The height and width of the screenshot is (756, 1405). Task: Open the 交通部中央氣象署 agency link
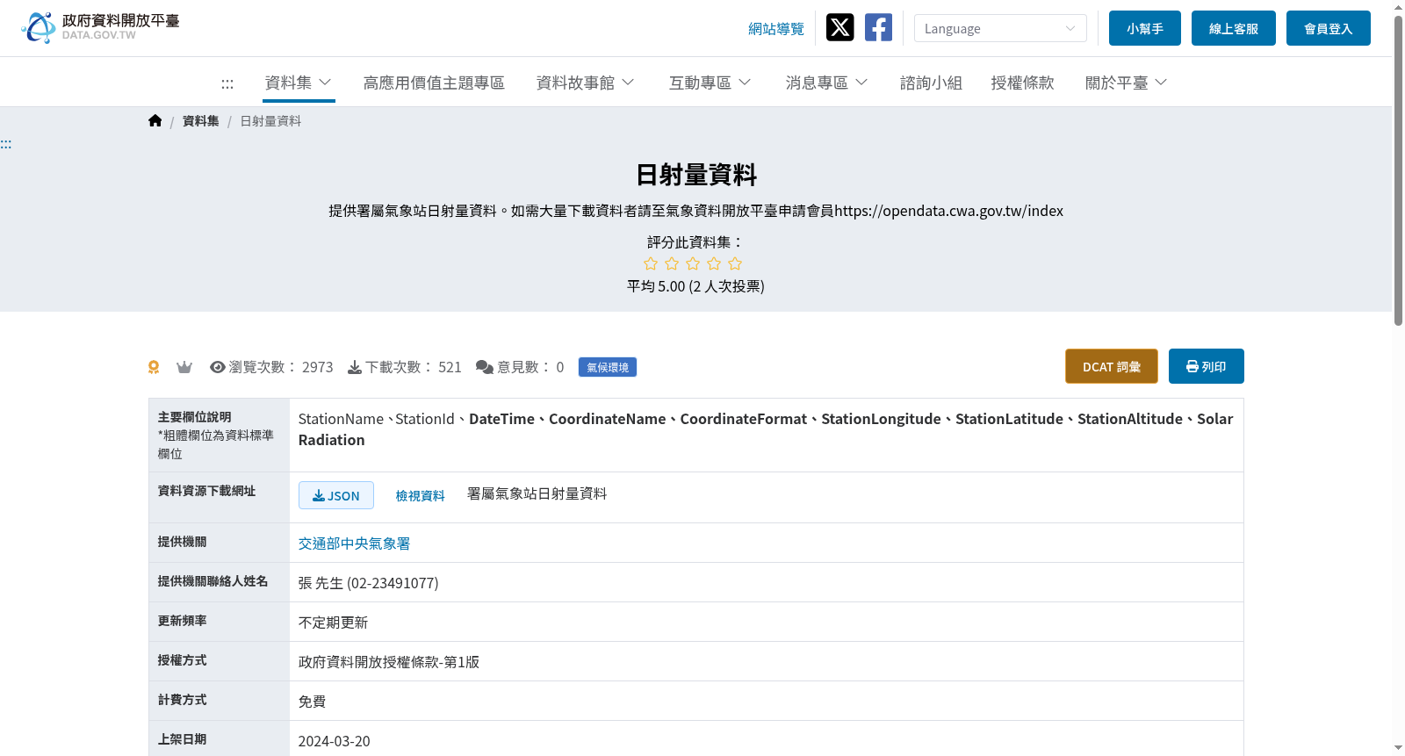(x=354, y=544)
